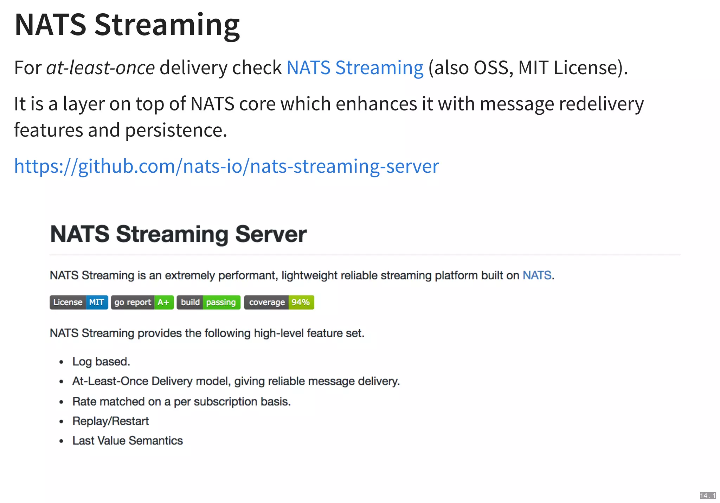Open the github.com nats-streaming-server URL
The height and width of the screenshot is (503, 720).
pos(227,166)
